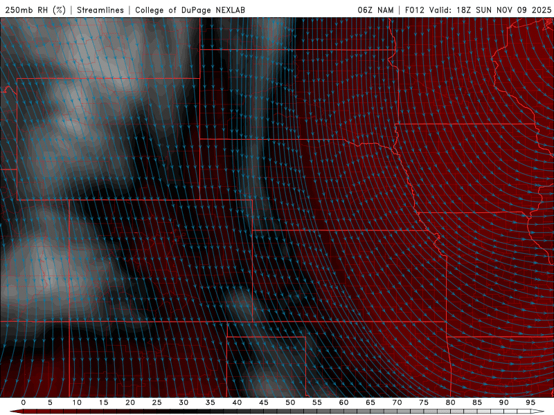554x415 pixels.
Task: Click the '95' value on the color scale
Action: 530,403
